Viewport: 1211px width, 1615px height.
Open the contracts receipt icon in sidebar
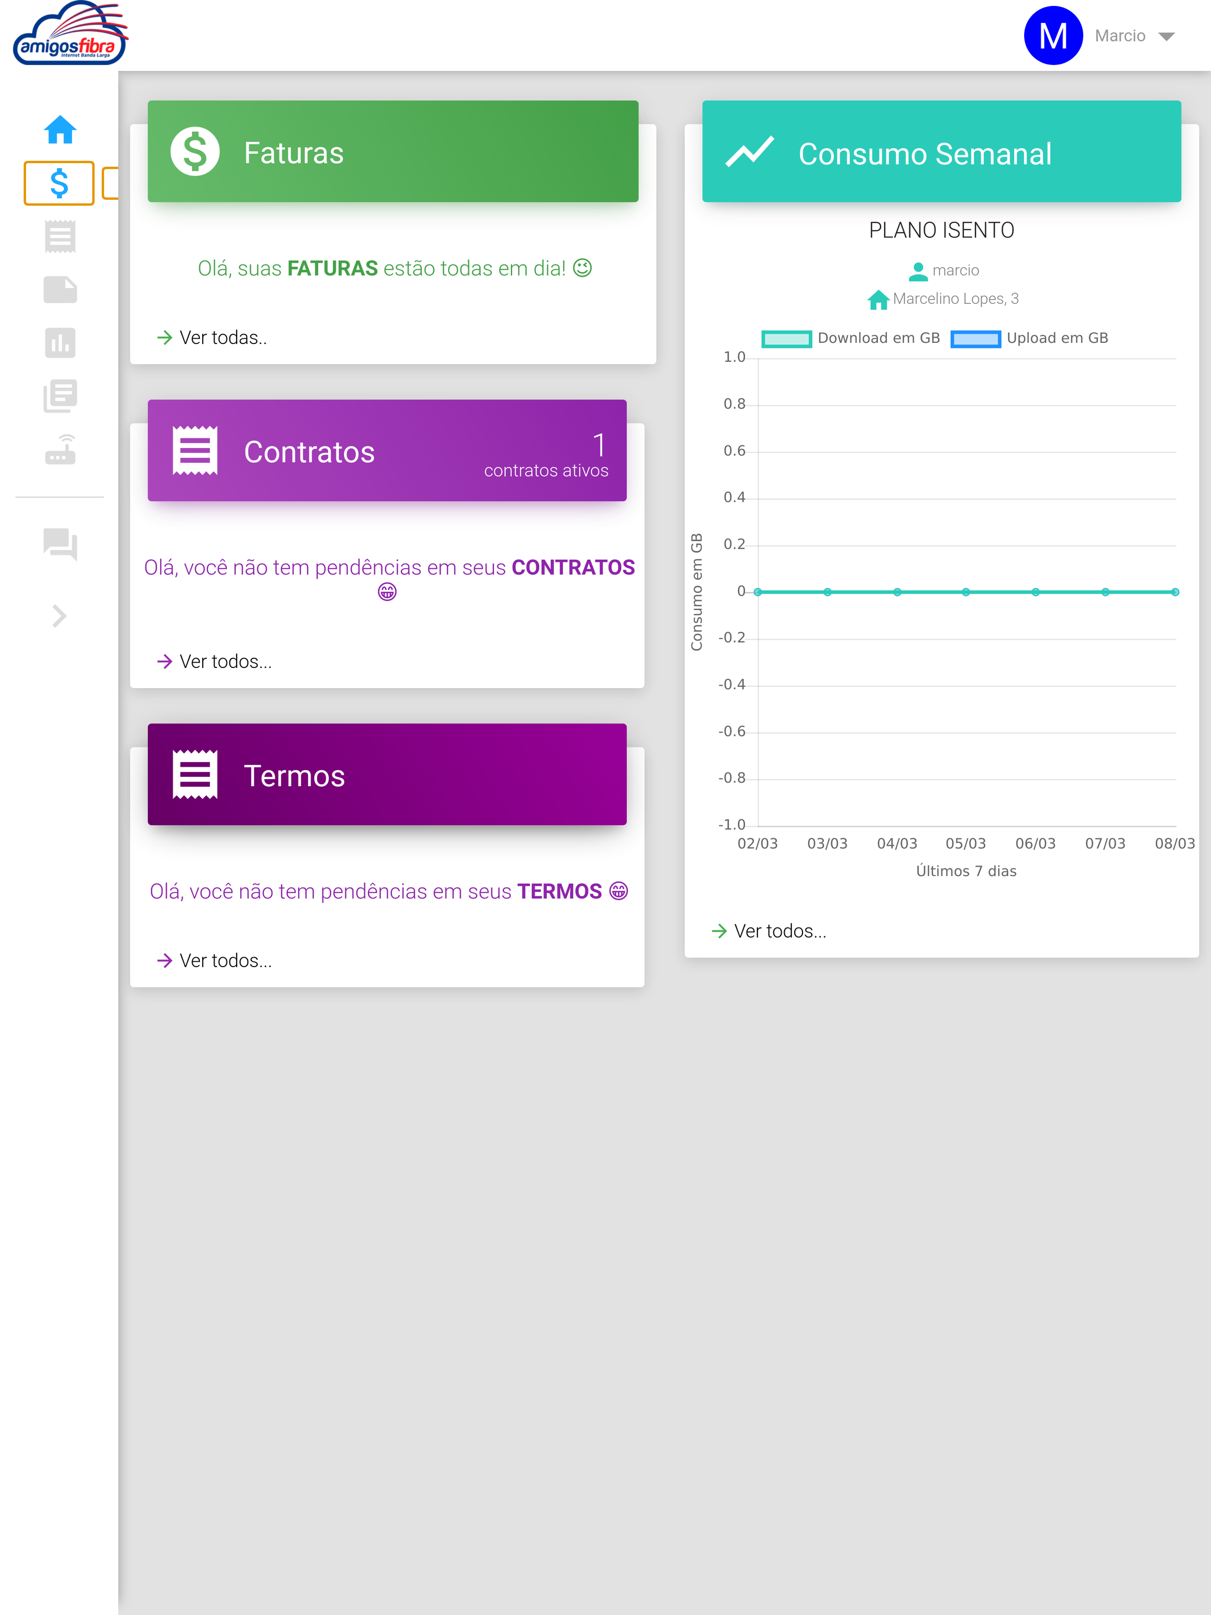pos(60,236)
